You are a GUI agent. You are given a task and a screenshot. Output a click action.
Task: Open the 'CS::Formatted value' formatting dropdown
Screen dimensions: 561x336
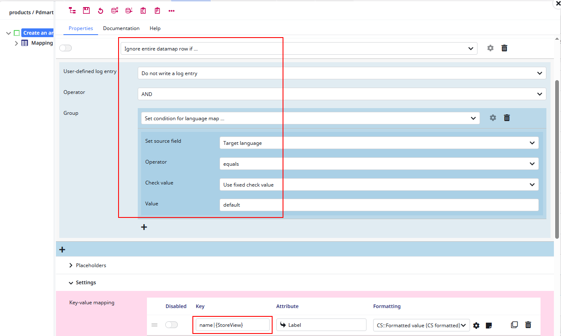click(422, 325)
